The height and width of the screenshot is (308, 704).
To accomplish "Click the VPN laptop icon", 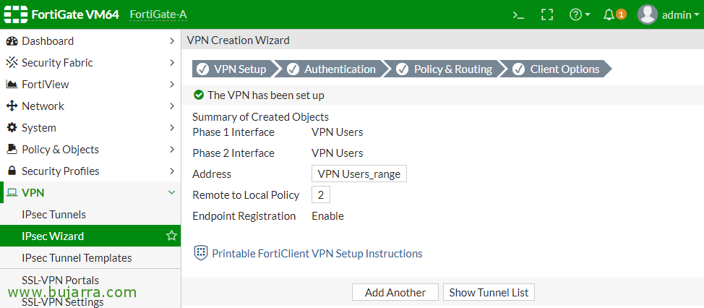I will pos(12,192).
